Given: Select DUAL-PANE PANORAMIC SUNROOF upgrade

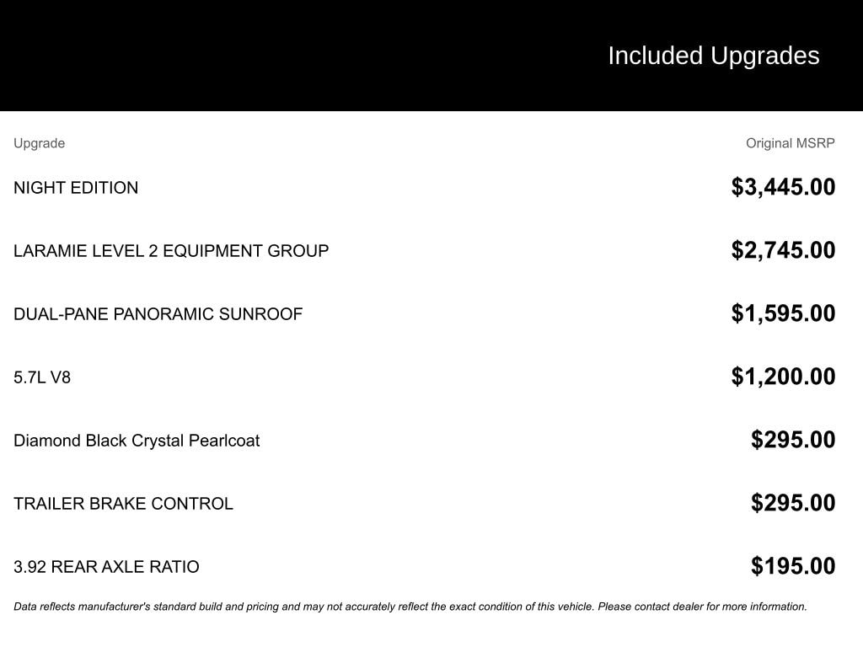Looking at the screenshot, I should [158, 314].
